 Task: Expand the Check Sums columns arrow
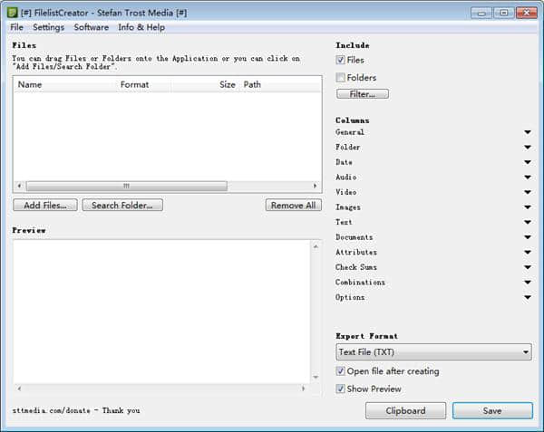tap(527, 268)
